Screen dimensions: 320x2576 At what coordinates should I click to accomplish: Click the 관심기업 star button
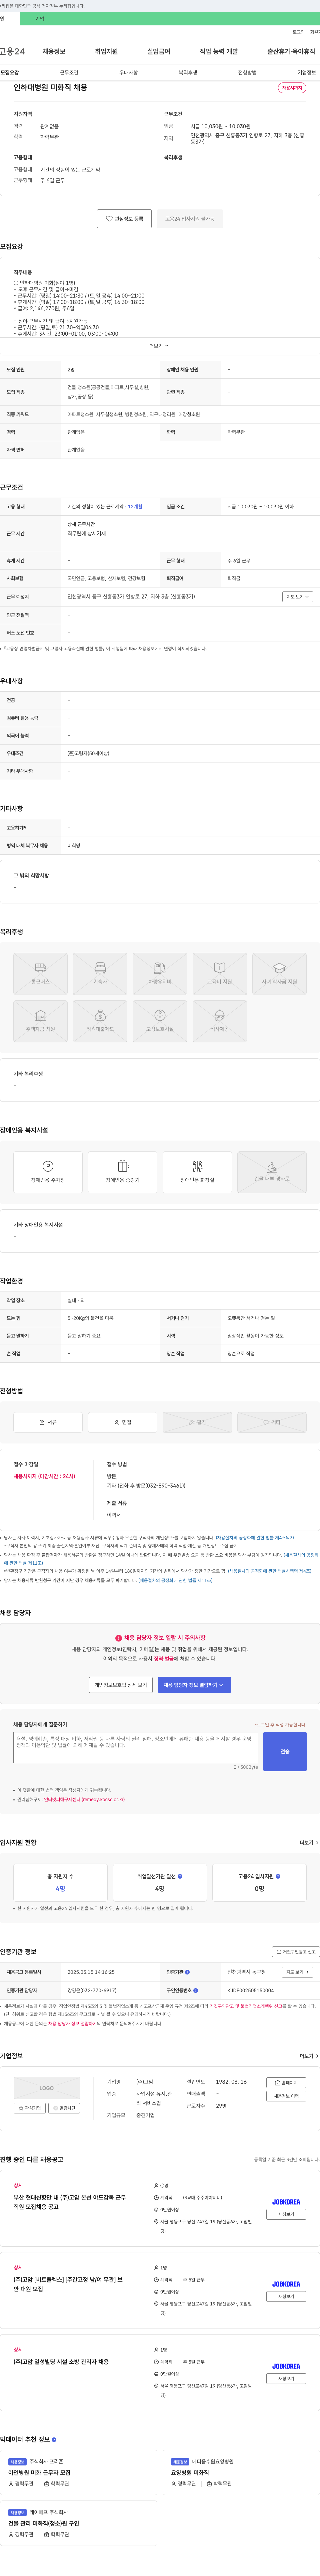(x=30, y=2108)
